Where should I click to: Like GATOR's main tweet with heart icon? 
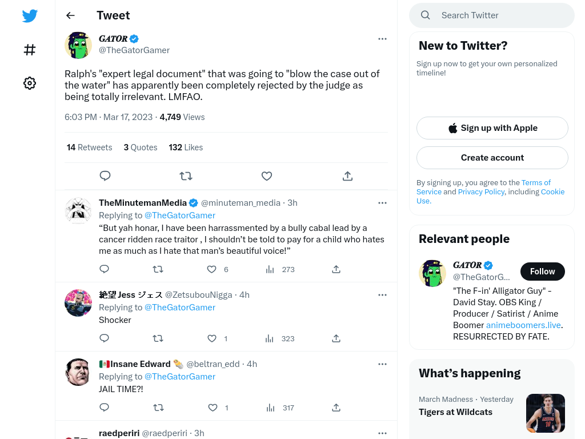click(x=267, y=176)
